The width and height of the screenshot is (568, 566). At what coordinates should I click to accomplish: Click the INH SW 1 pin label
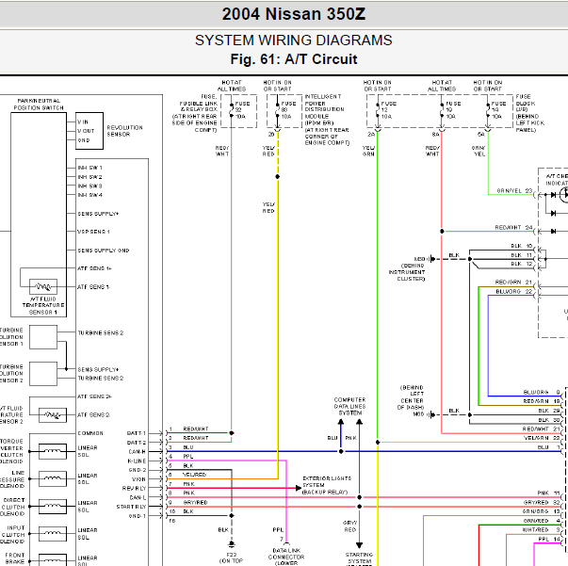click(89, 168)
